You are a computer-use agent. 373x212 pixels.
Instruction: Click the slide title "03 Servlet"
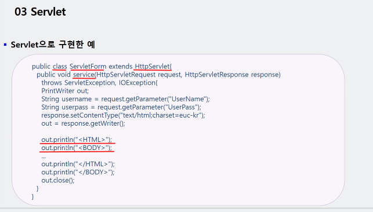click(x=40, y=12)
